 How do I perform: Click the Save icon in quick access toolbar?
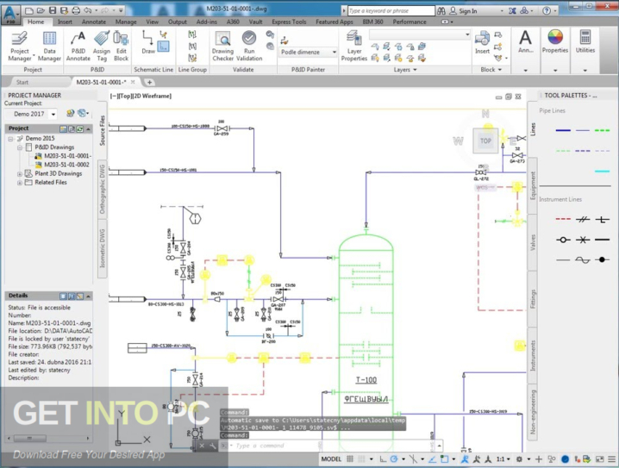click(53, 10)
